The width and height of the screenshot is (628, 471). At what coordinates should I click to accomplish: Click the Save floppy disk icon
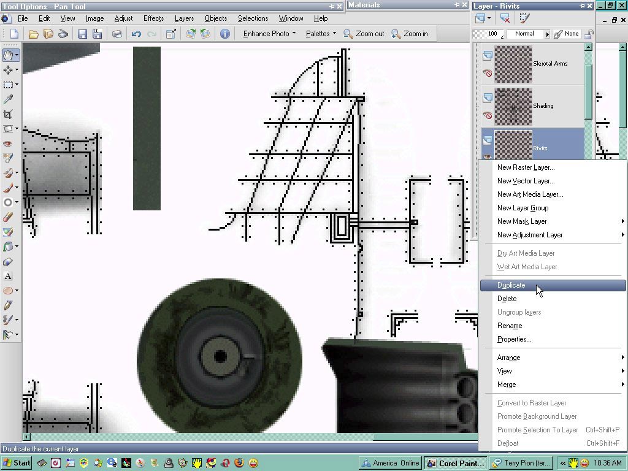tap(82, 34)
